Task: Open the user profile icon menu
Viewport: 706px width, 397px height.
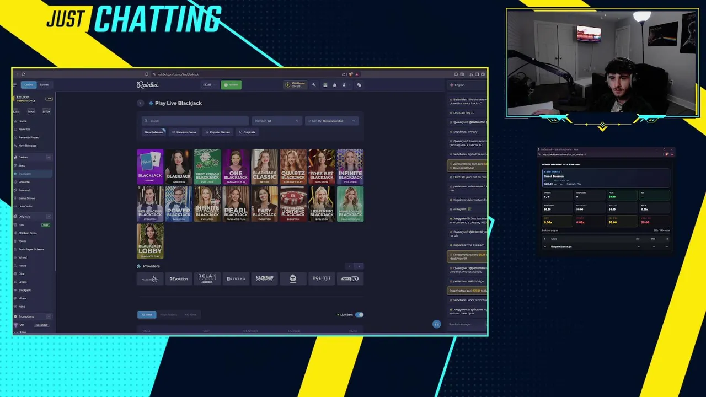Action: pos(344,85)
